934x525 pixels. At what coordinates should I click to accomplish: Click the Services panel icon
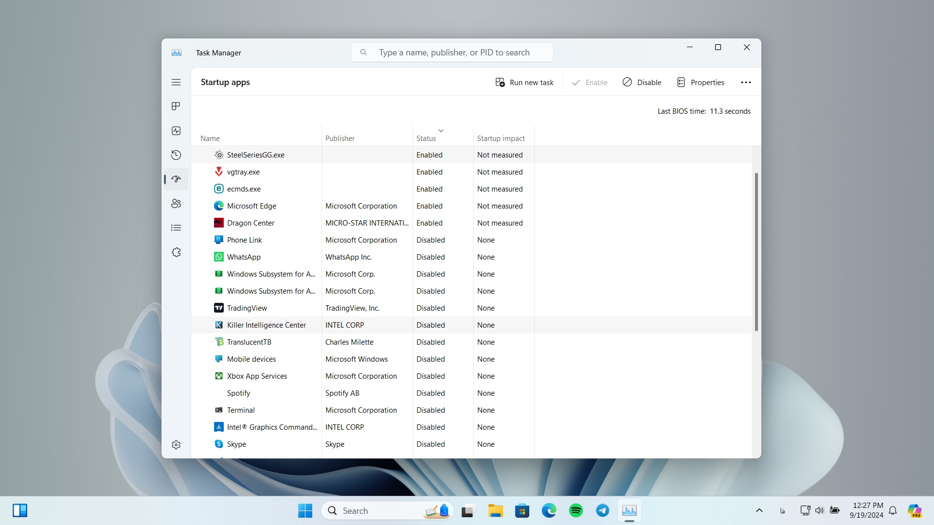tap(176, 252)
